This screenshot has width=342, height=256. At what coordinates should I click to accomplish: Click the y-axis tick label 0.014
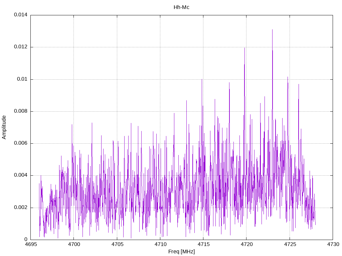21,15
